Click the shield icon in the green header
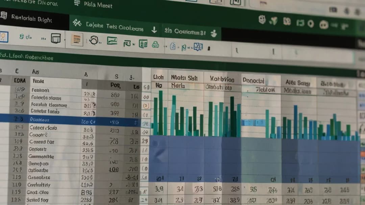Image resolution: width=365 pixels, height=205 pixels. tap(262, 20)
